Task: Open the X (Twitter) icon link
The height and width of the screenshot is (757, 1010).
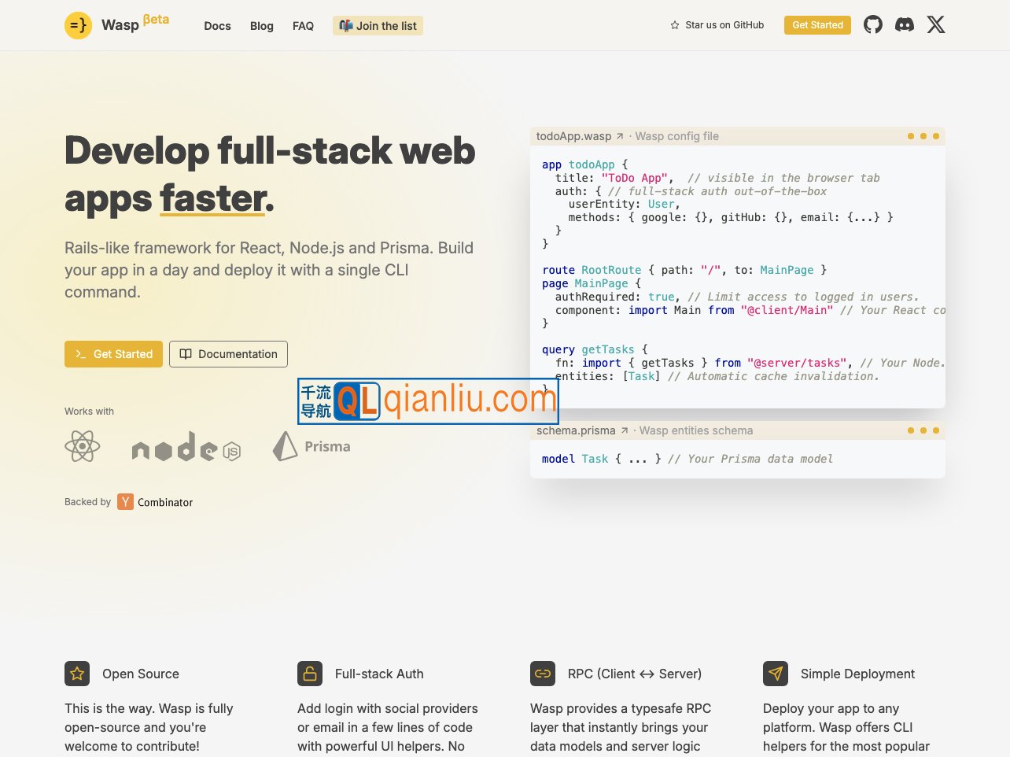Action: click(x=936, y=24)
